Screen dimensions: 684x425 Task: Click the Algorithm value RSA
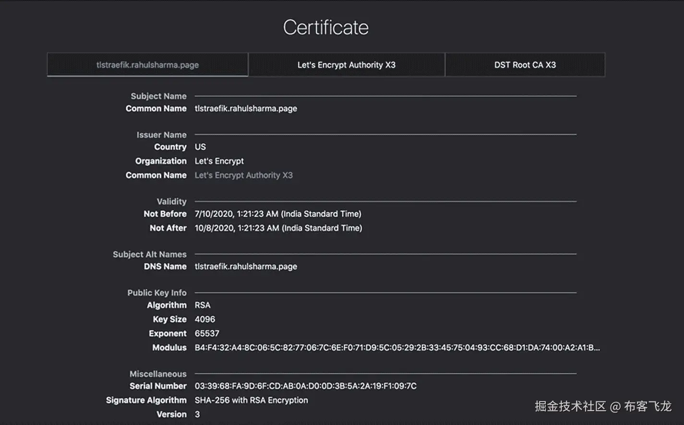203,305
